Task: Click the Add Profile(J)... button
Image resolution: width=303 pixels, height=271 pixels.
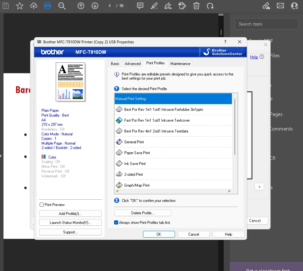Action: [70, 214]
